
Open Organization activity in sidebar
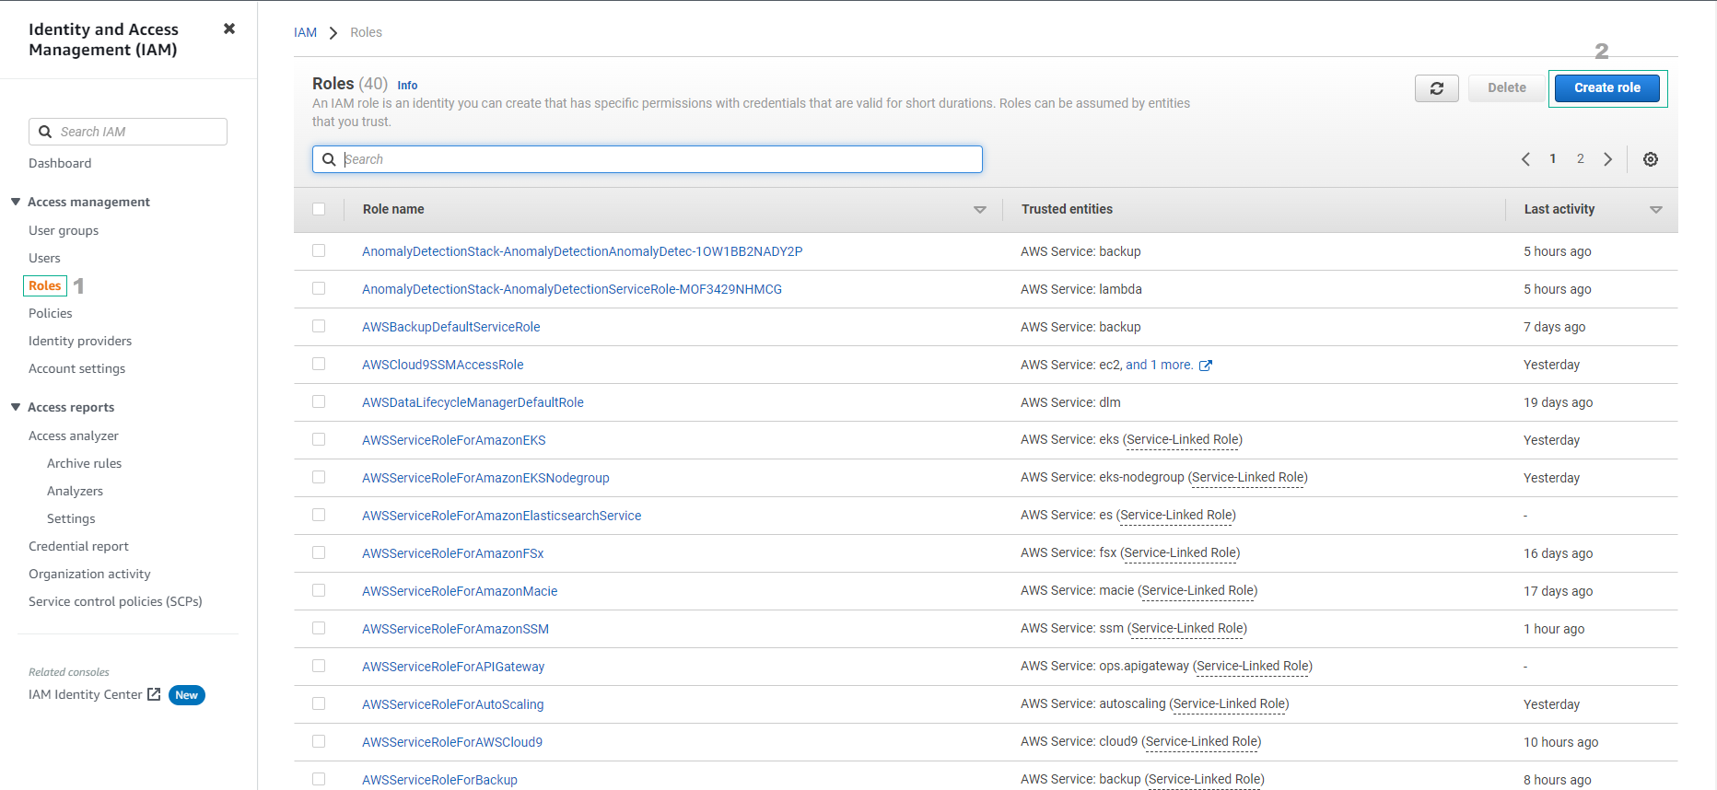89,574
